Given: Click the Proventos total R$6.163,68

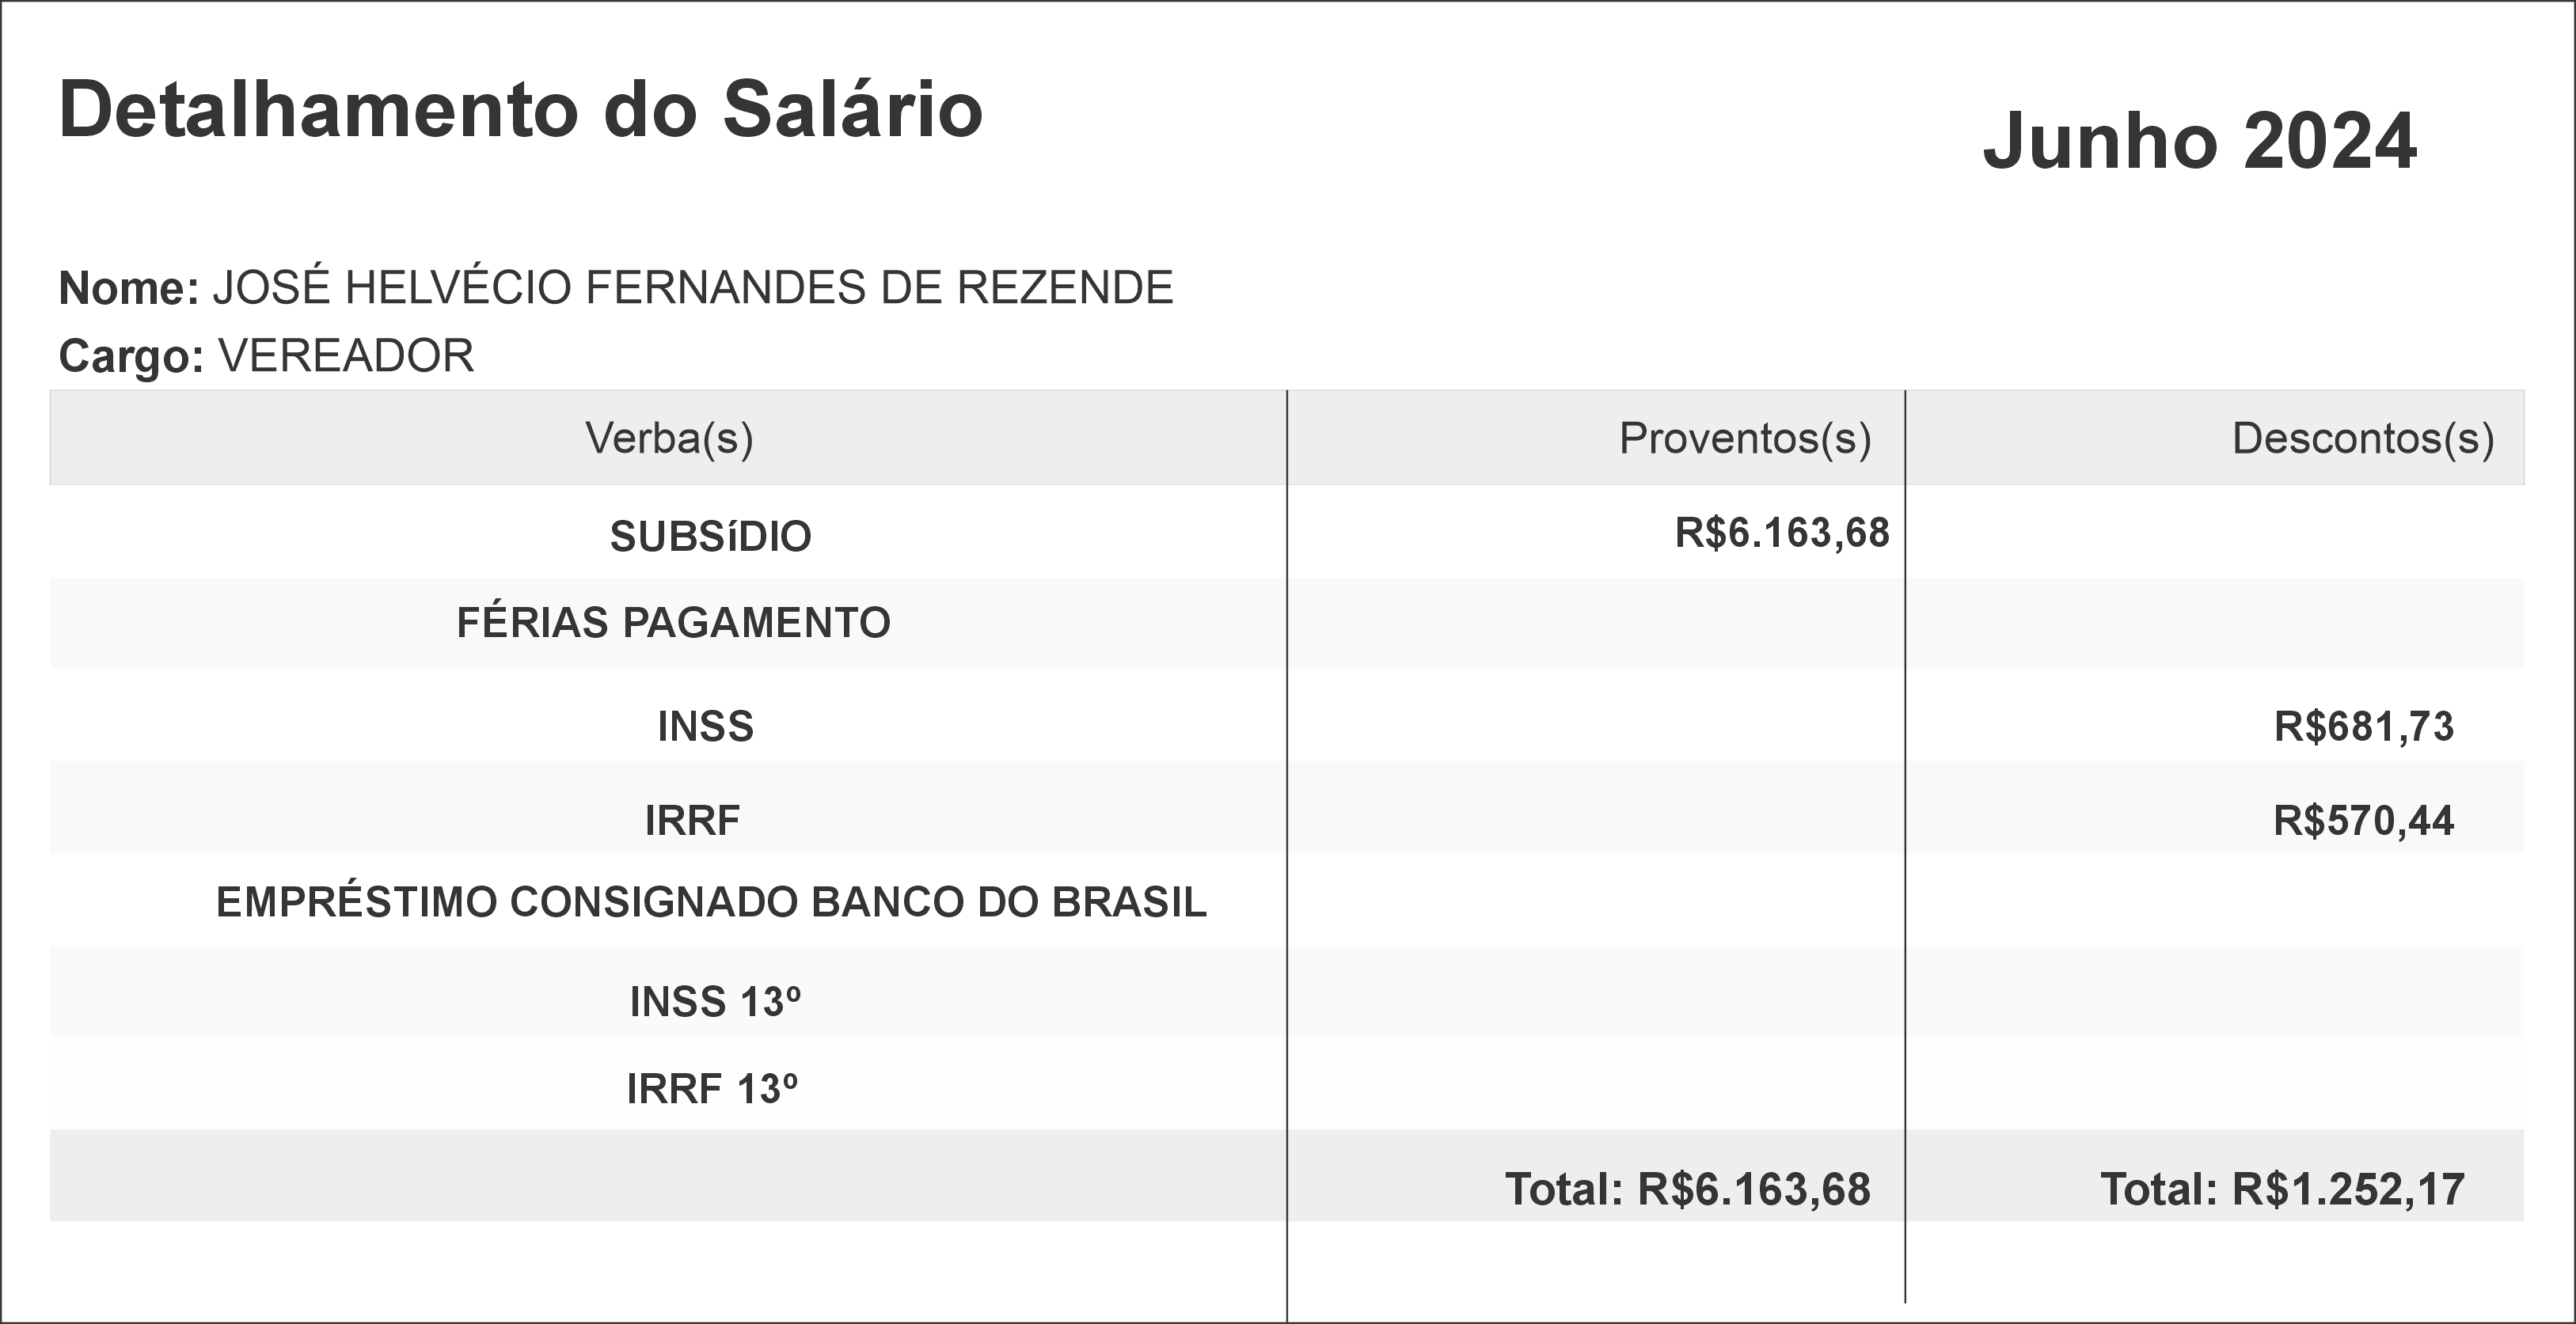Looking at the screenshot, I should tap(1687, 1189).
